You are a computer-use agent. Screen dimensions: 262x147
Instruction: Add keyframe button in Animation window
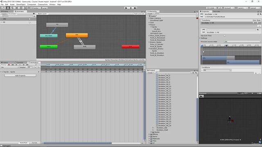(35, 67)
